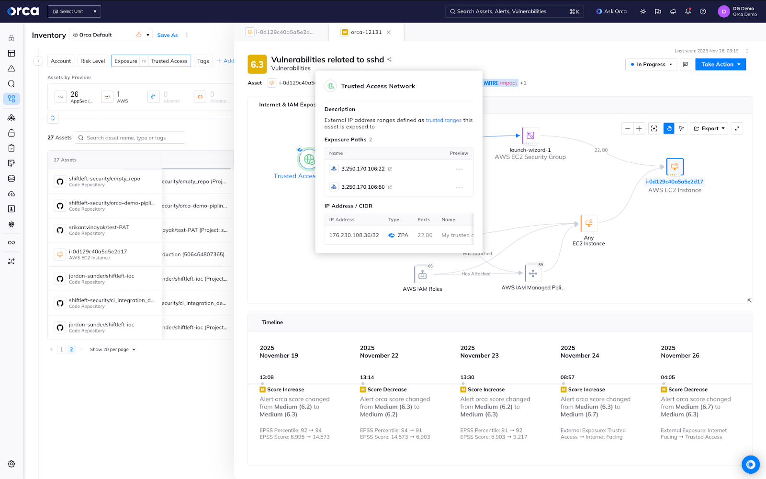
Task: Open notifications bell in top bar
Action: 688,11
